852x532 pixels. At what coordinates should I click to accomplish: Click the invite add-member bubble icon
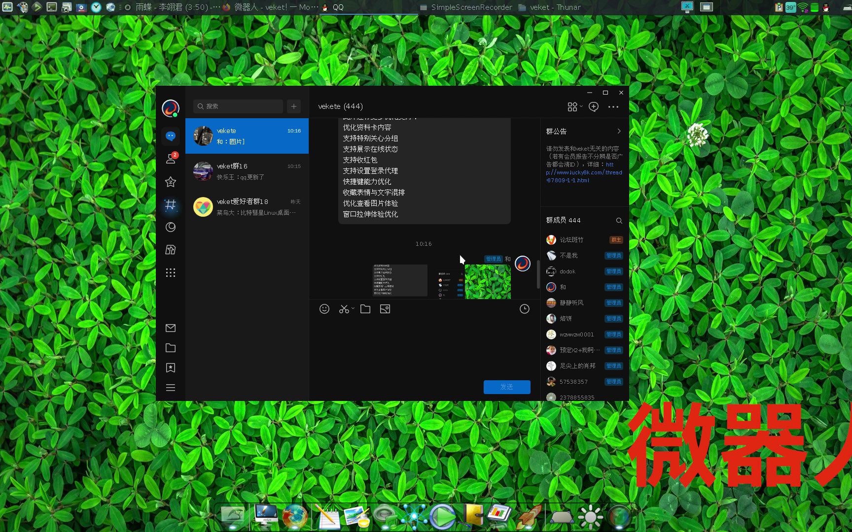[x=594, y=106]
